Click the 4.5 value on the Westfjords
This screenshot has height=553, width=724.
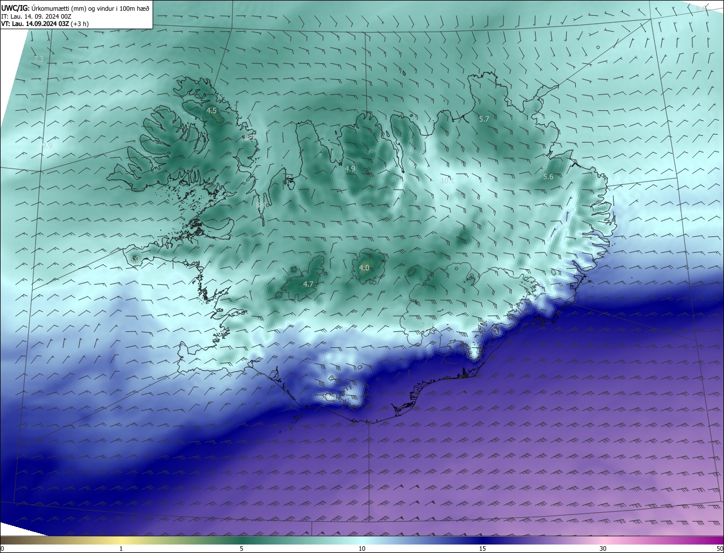[x=212, y=111]
